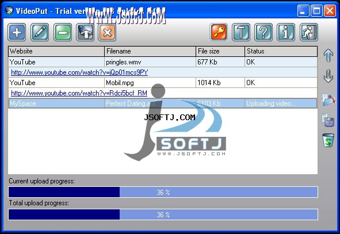Open settings with the hammer icon

coord(241,33)
